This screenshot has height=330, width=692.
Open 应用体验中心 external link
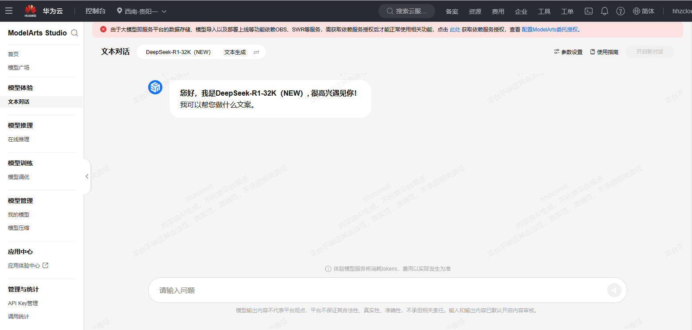tap(28, 265)
